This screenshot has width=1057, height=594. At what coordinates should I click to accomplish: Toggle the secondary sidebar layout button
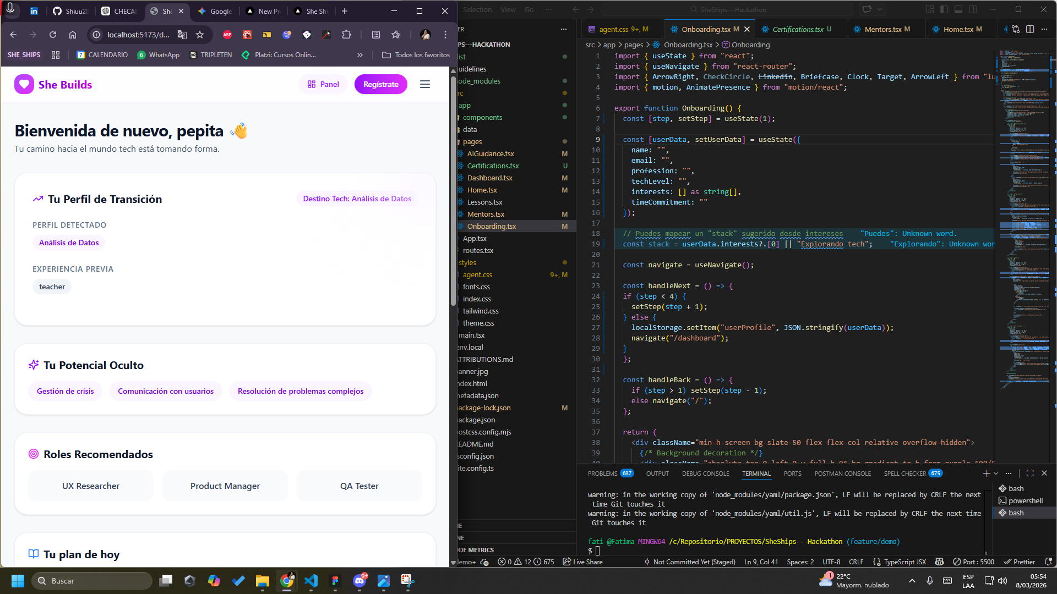(973, 9)
